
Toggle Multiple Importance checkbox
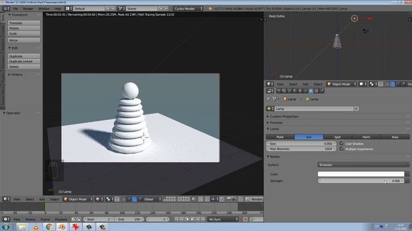tap(342, 149)
